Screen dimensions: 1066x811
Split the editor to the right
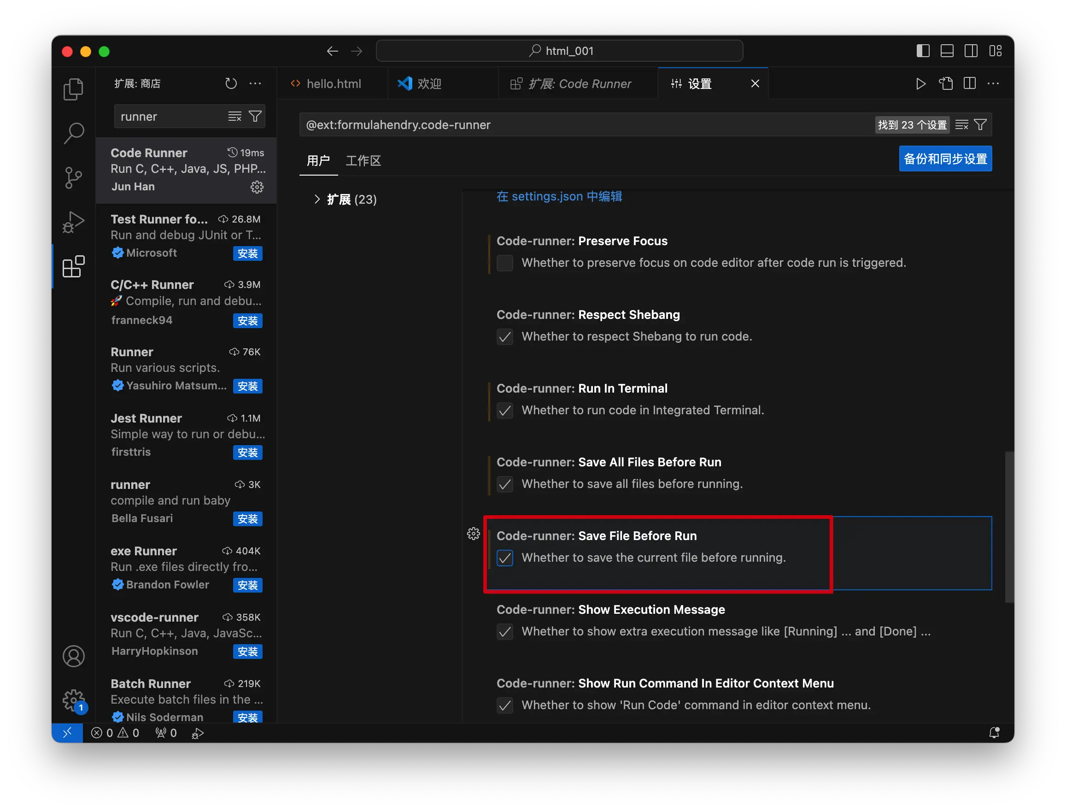969,83
